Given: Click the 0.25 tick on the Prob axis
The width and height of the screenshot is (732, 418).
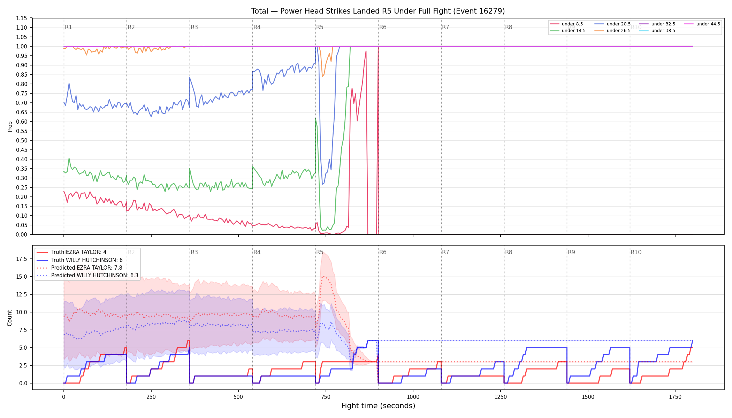Looking at the screenshot, I should coord(22,187).
